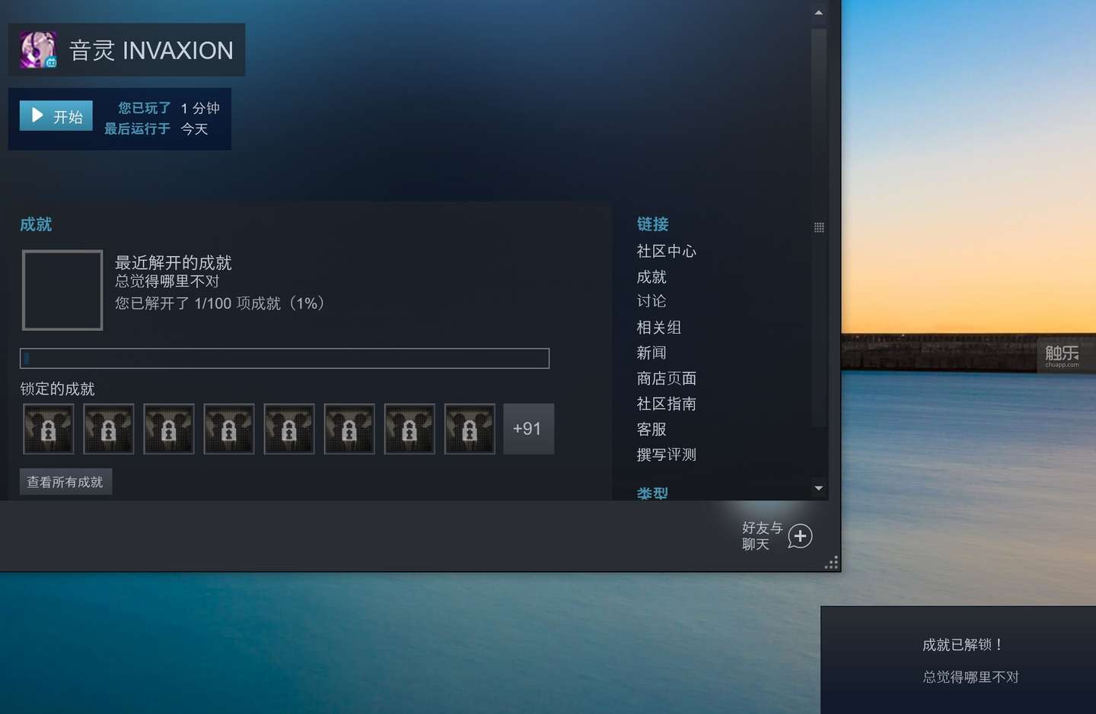Screen dimensions: 1096x714
Task: Open the 社区中心 link
Action: tap(666, 251)
